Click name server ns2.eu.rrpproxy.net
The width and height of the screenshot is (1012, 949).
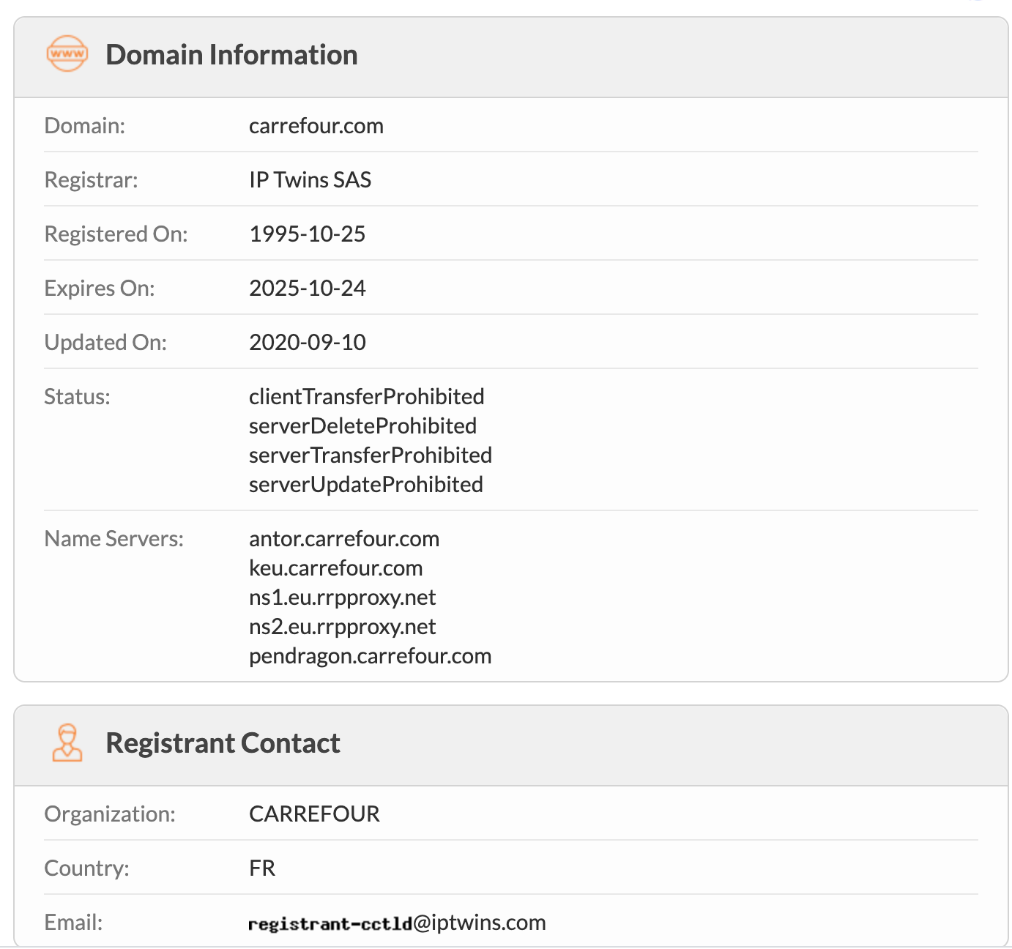tap(343, 627)
